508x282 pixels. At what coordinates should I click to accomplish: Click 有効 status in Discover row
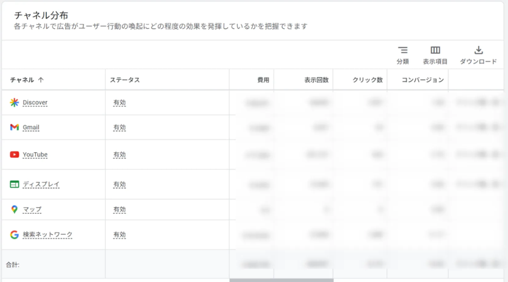(x=119, y=103)
